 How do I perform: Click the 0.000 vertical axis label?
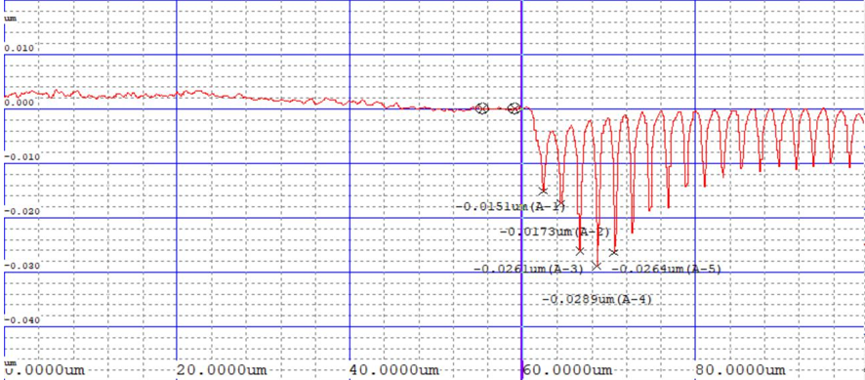(x=20, y=103)
